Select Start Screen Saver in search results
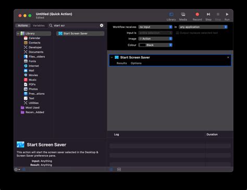The height and width of the screenshot is (190, 247). click(x=80, y=33)
